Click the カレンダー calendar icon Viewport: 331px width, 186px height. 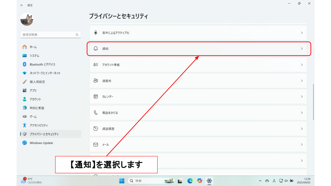tap(96, 97)
